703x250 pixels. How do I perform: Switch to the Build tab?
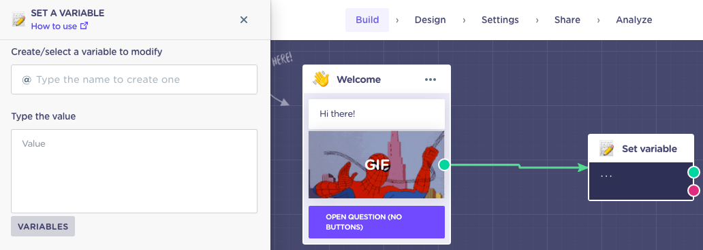(x=367, y=20)
